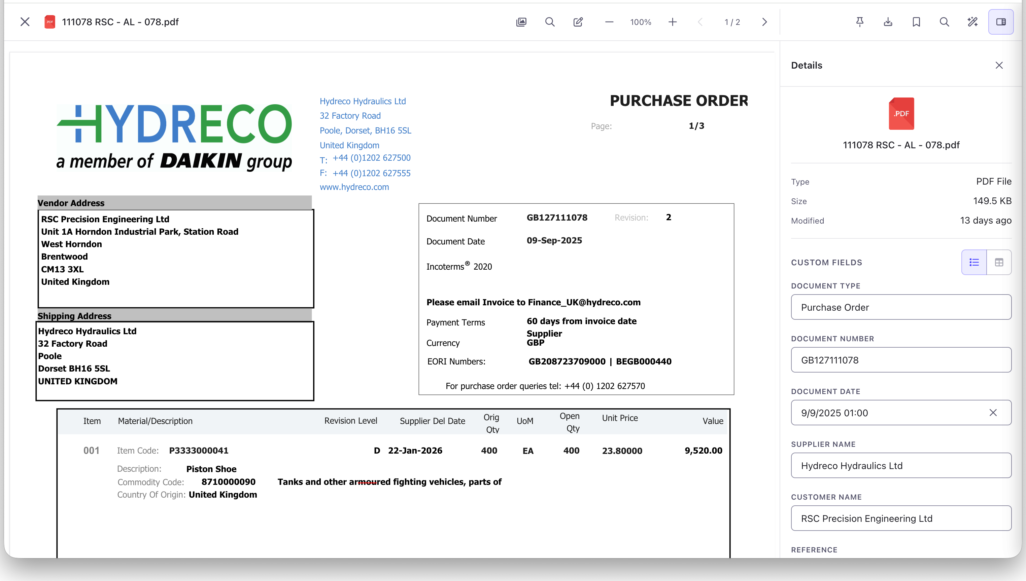
Task: Close the Details panel
Action: coord(999,65)
